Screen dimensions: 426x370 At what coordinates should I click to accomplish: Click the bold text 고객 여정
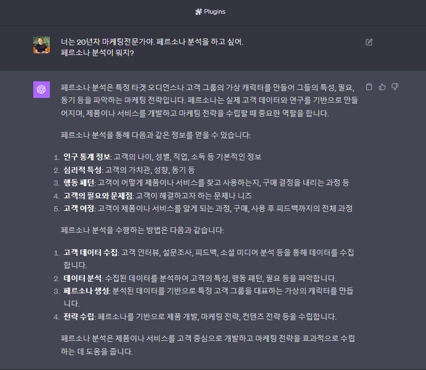[x=79, y=208]
